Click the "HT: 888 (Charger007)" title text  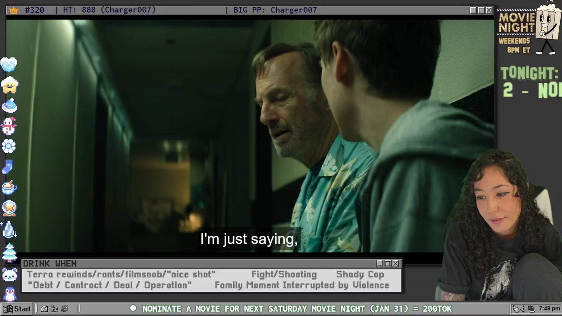click(x=109, y=10)
